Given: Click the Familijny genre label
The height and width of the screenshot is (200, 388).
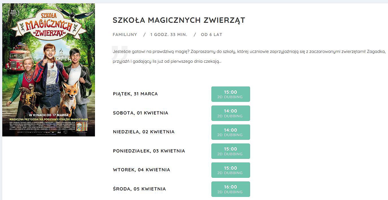Looking at the screenshot, I should pyautogui.click(x=125, y=35).
